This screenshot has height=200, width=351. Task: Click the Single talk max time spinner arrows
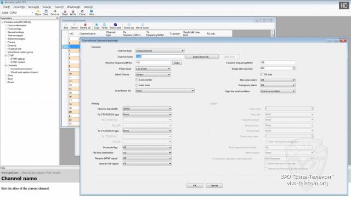pyautogui.click(x=294, y=68)
